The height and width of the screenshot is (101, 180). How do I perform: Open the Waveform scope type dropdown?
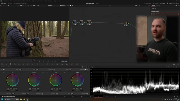point(169,67)
